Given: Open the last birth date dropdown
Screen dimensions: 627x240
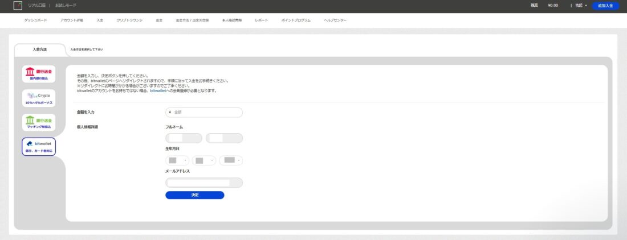Looking at the screenshot, I should pyautogui.click(x=231, y=161).
